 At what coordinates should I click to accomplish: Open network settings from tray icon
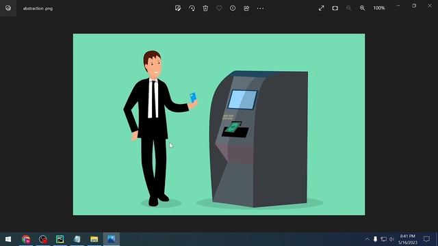[384, 239]
